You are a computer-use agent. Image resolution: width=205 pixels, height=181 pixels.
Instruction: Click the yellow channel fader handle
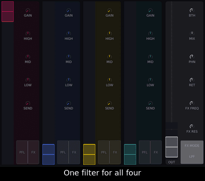[89, 155]
